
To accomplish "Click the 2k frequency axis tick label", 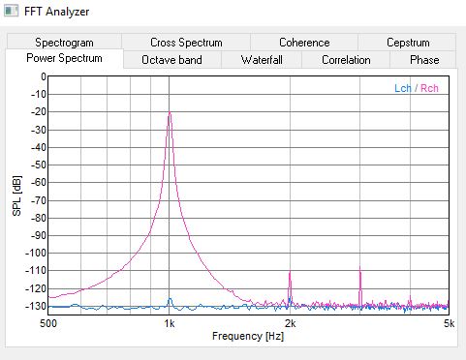I will point(290,323).
